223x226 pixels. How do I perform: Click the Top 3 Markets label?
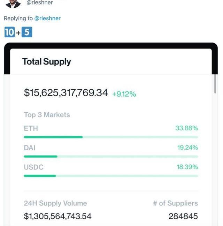[x=47, y=115]
